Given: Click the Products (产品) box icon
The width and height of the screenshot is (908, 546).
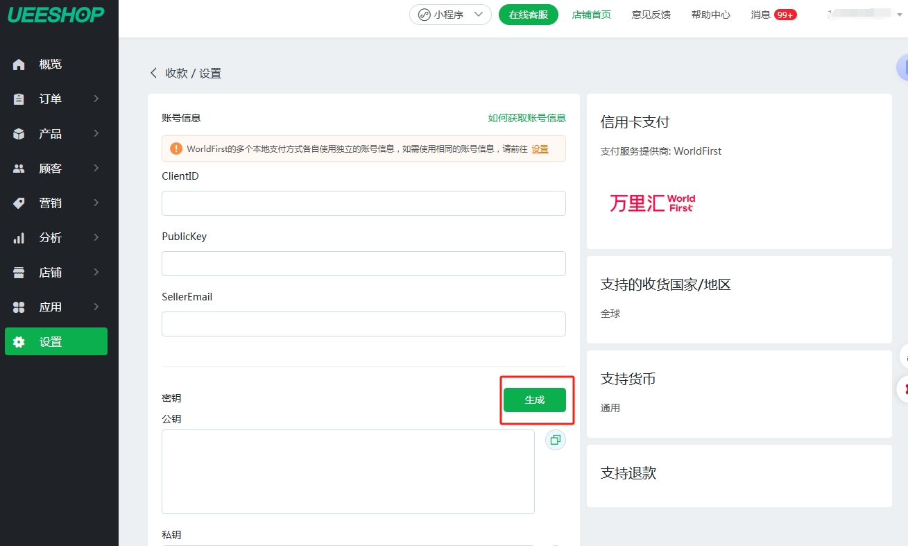Looking at the screenshot, I should 19,134.
